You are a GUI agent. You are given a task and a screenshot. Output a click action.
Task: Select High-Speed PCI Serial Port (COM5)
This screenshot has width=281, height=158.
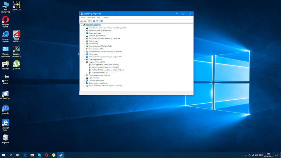105,65
